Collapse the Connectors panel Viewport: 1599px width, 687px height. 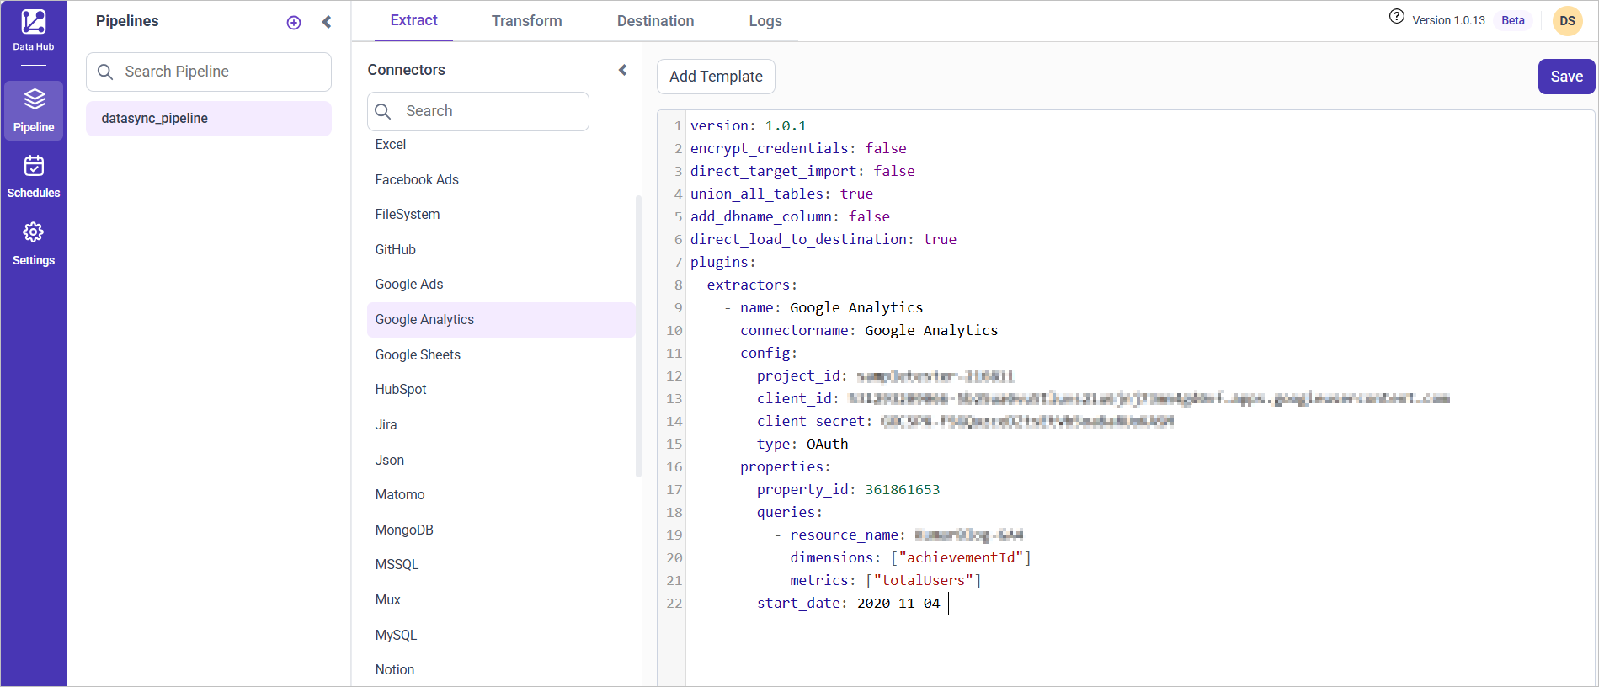tap(623, 70)
